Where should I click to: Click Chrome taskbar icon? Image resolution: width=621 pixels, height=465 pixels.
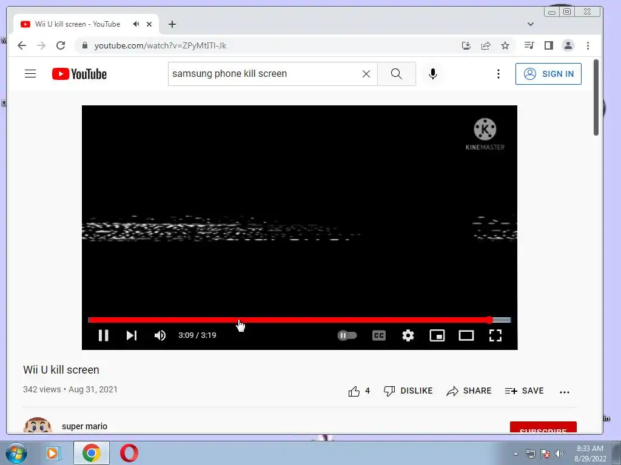pos(91,453)
